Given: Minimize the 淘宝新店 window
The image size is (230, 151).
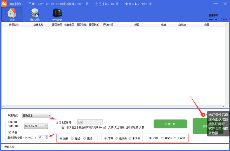Looking at the screenshot, I should 216,4.
